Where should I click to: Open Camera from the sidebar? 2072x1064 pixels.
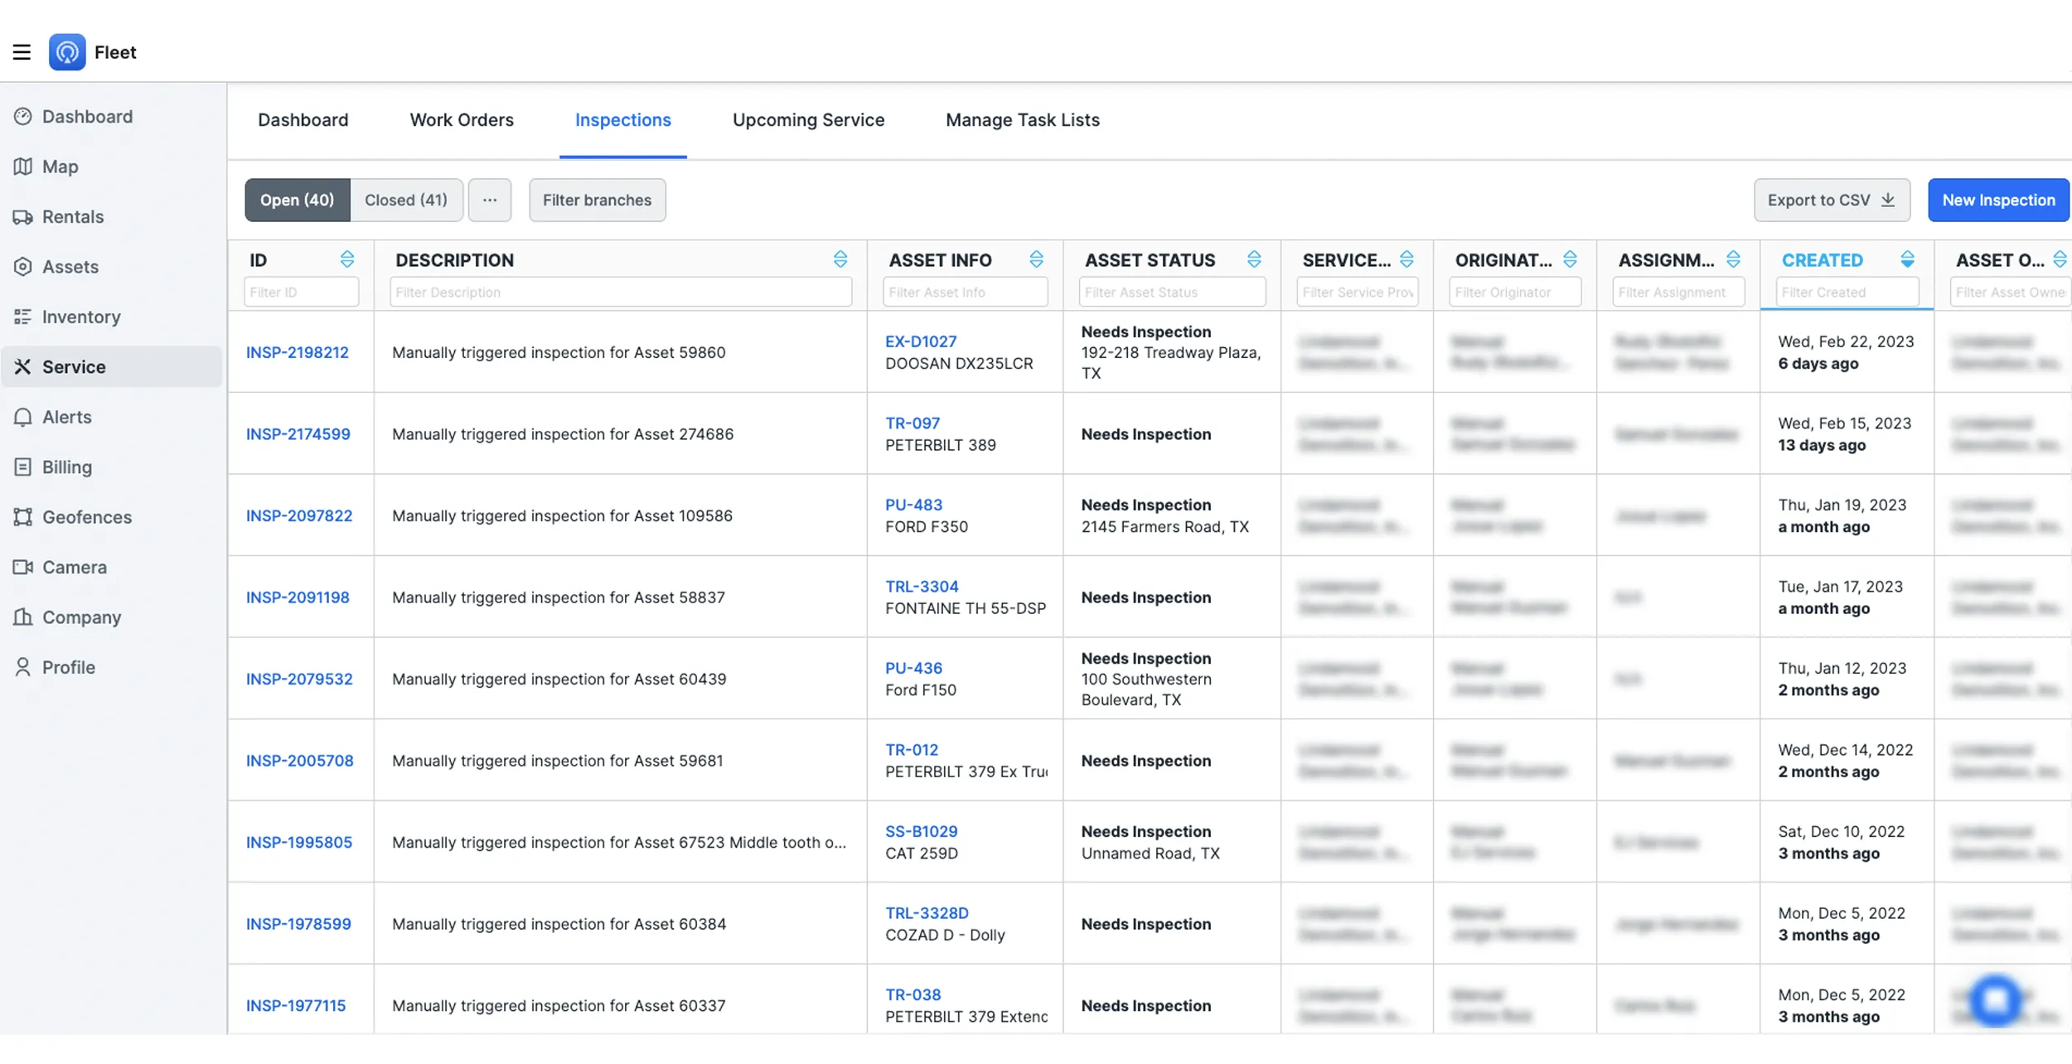coord(74,568)
